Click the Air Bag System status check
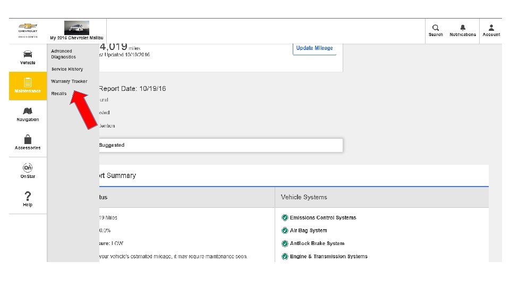 tap(285, 231)
